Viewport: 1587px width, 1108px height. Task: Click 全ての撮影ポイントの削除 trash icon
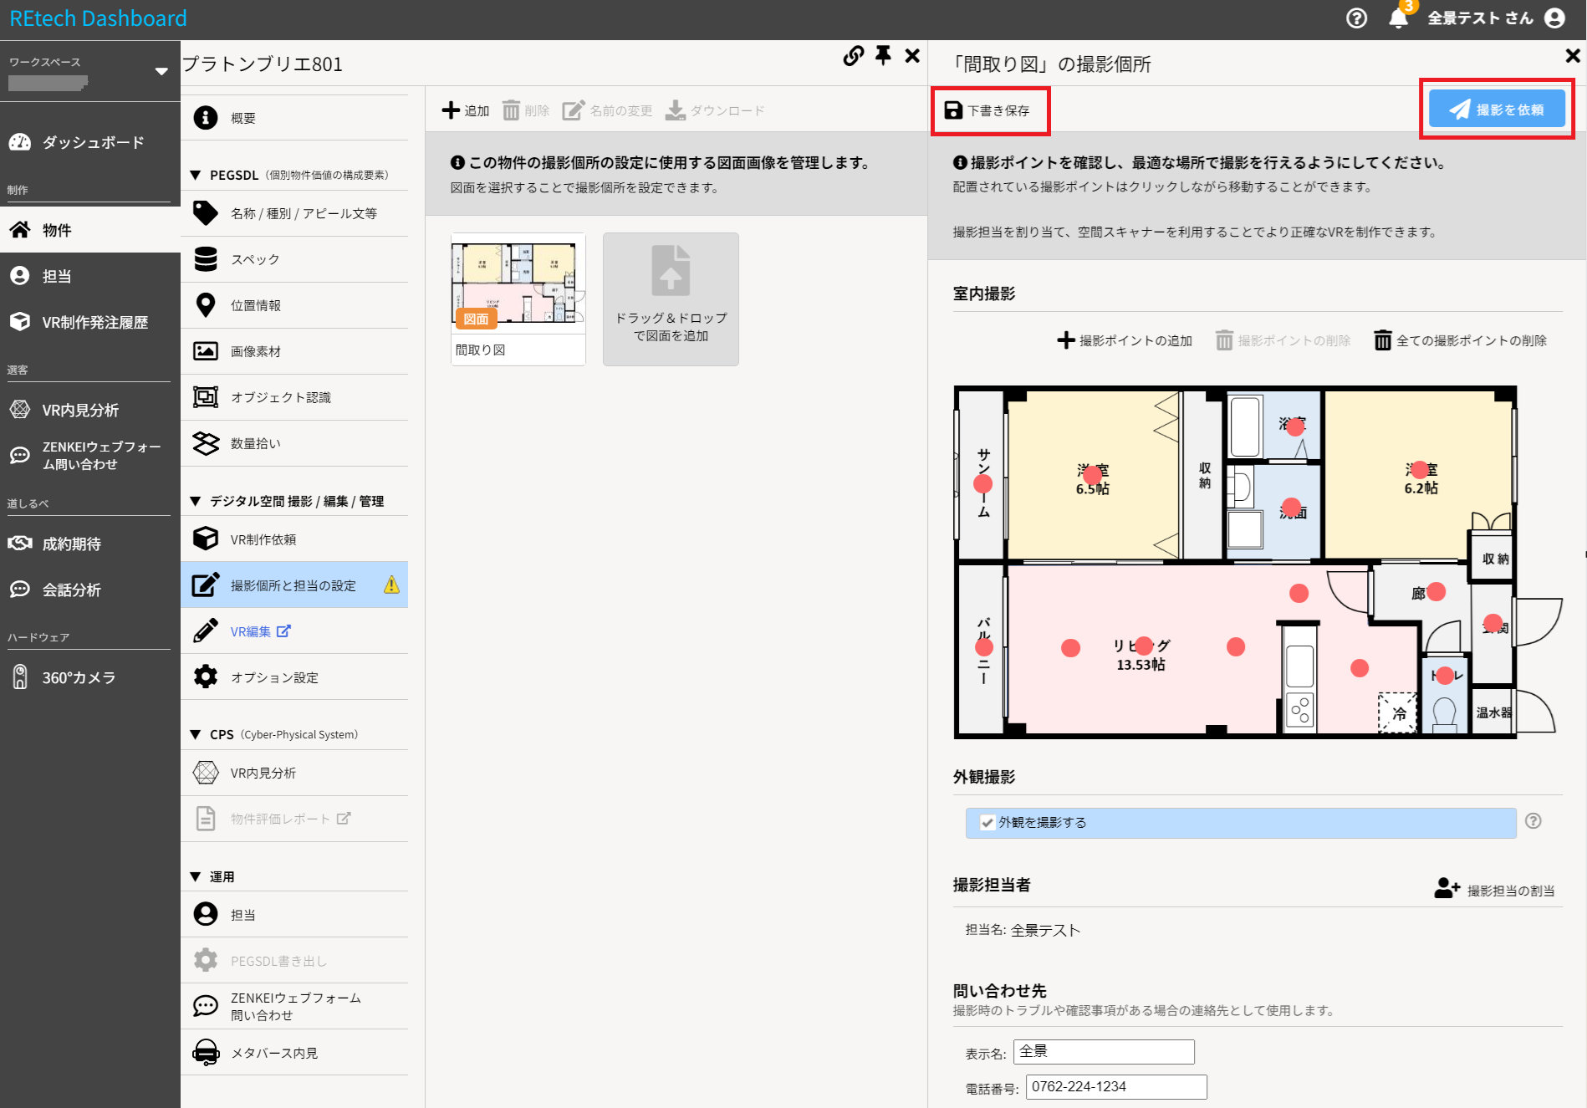[x=1383, y=340]
